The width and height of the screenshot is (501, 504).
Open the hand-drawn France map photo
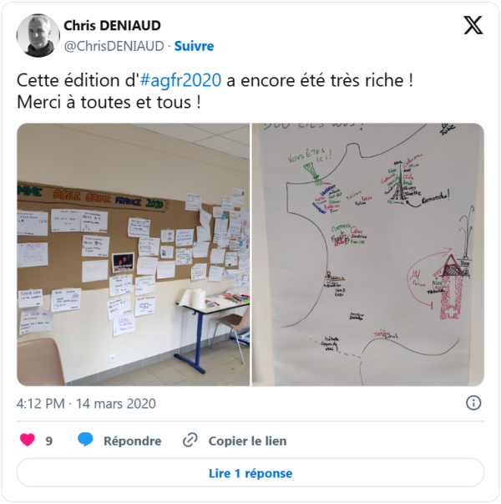[368, 255]
